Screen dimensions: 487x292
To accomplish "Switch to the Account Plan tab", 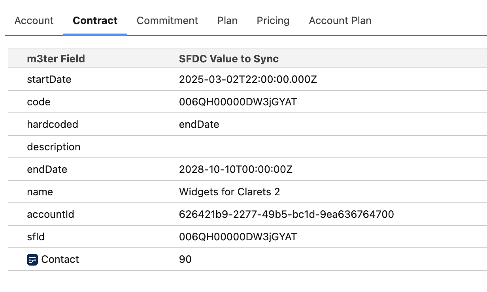I will tap(340, 21).
